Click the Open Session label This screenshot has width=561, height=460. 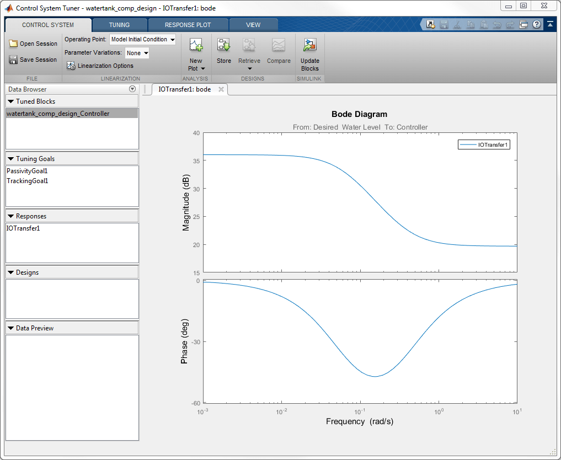coord(39,44)
